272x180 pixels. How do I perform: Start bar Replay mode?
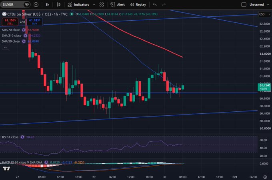138,5
